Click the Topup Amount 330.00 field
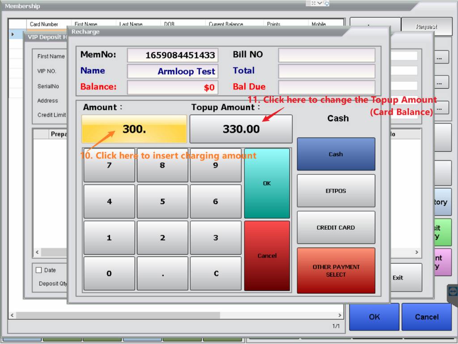Viewport: 458px width, 344px height. point(241,129)
